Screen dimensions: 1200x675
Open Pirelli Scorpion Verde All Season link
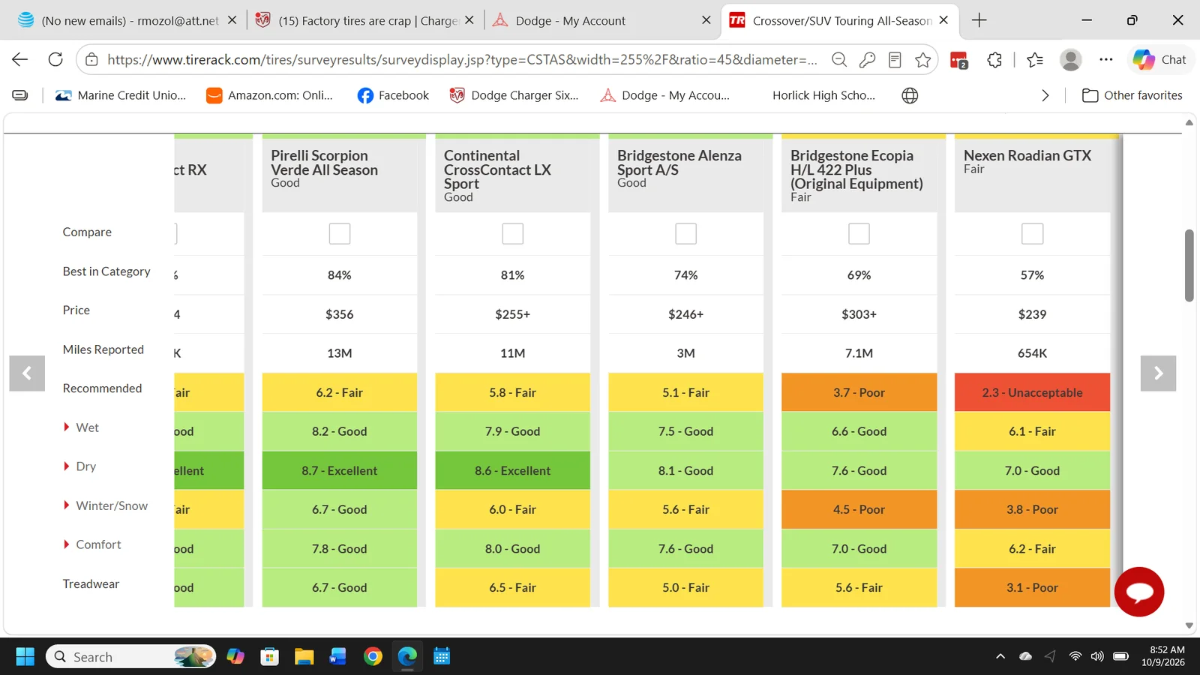coord(324,163)
